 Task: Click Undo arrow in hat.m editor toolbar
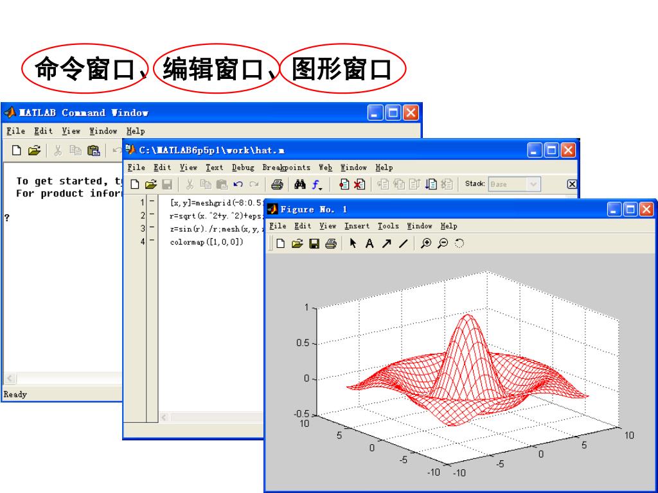[x=238, y=184]
